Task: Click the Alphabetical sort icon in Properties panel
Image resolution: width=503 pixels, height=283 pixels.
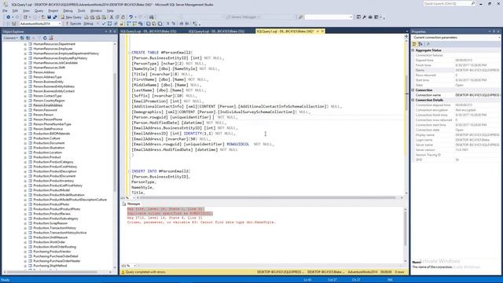Action: (x=420, y=44)
